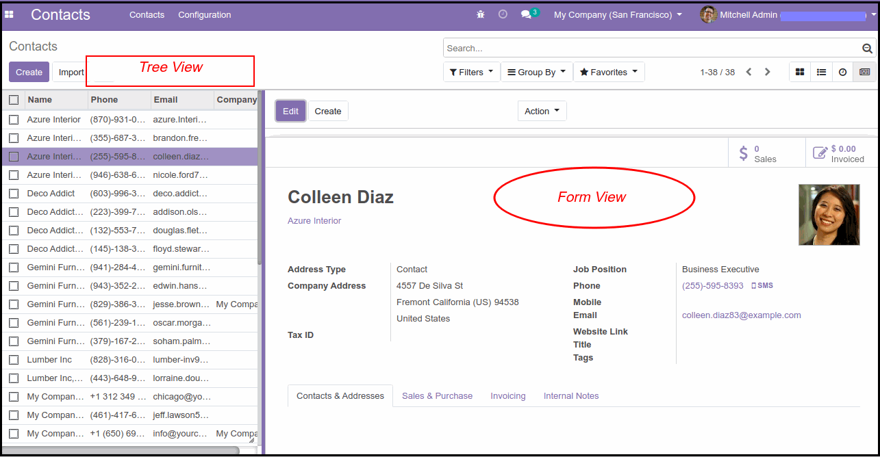Image resolution: width=880 pixels, height=457 pixels.
Task: Open the Group By dropdown
Action: coord(537,72)
